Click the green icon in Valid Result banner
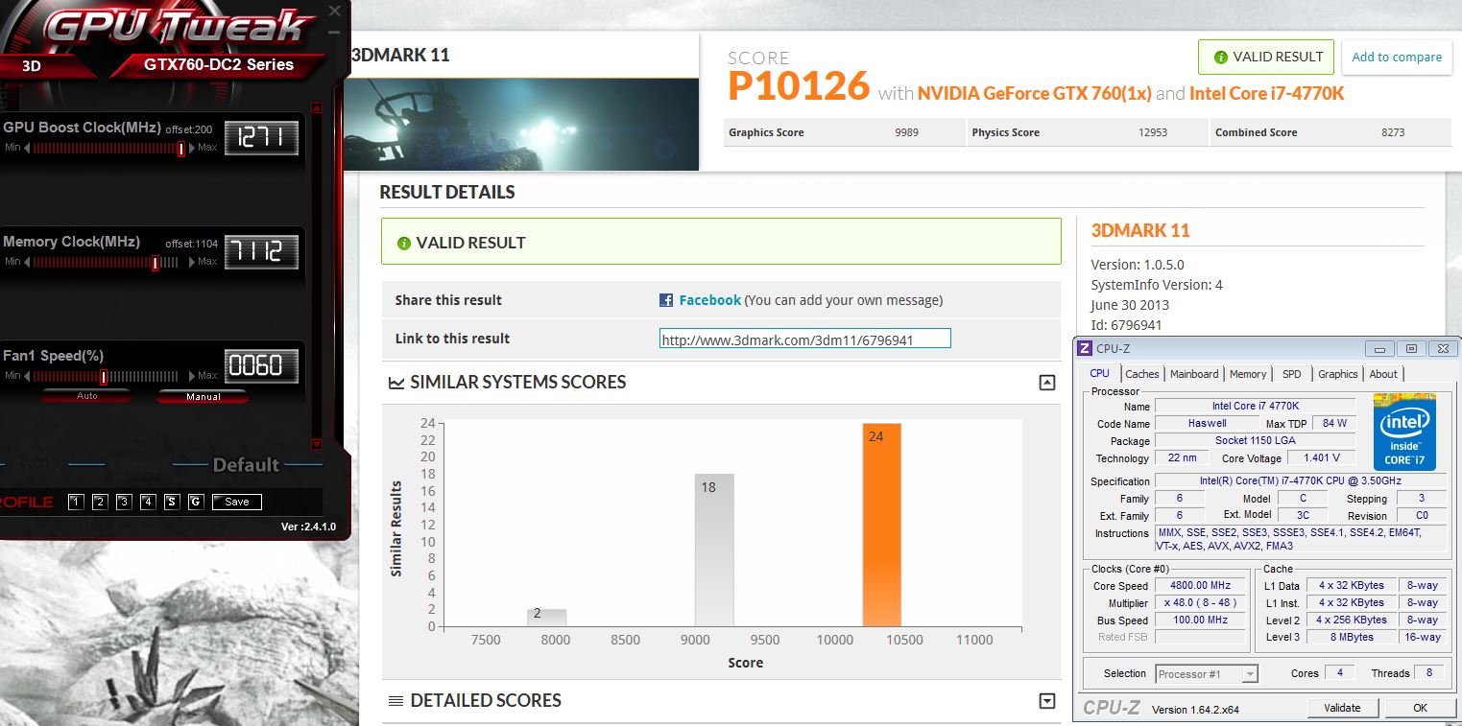Image resolution: width=1462 pixels, height=726 pixels. point(404,244)
